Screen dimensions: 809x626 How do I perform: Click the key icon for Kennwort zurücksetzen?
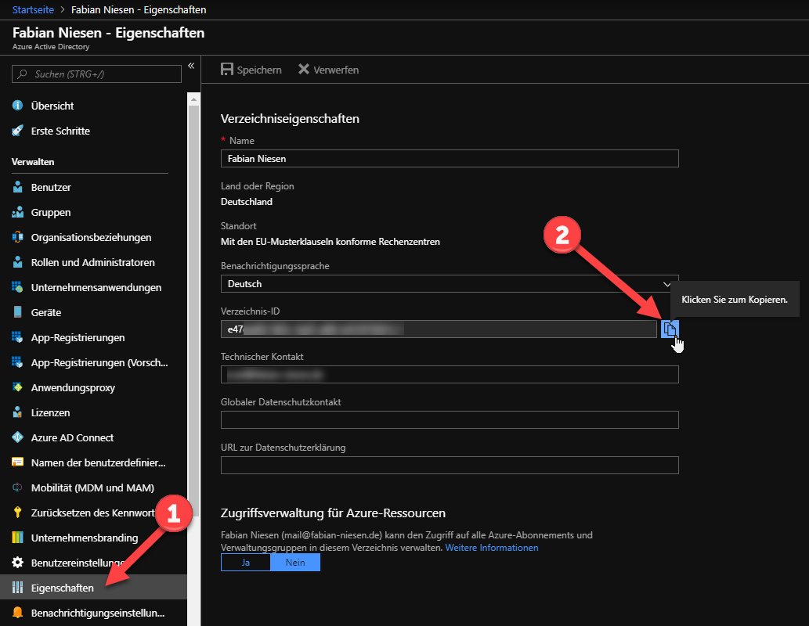[17, 513]
